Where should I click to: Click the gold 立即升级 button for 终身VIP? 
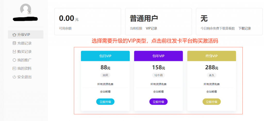coord(211,102)
